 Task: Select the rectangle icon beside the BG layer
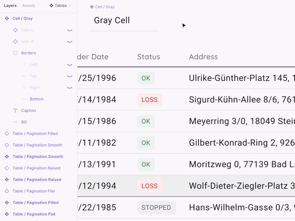click(15, 122)
